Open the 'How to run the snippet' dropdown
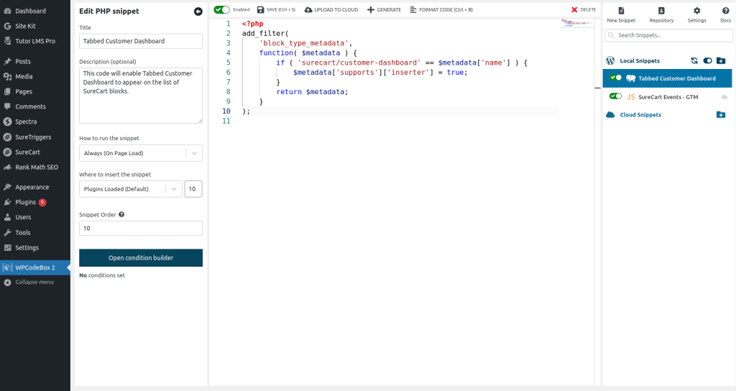The width and height of the screenshot is (736, 391). pos(140,153)
